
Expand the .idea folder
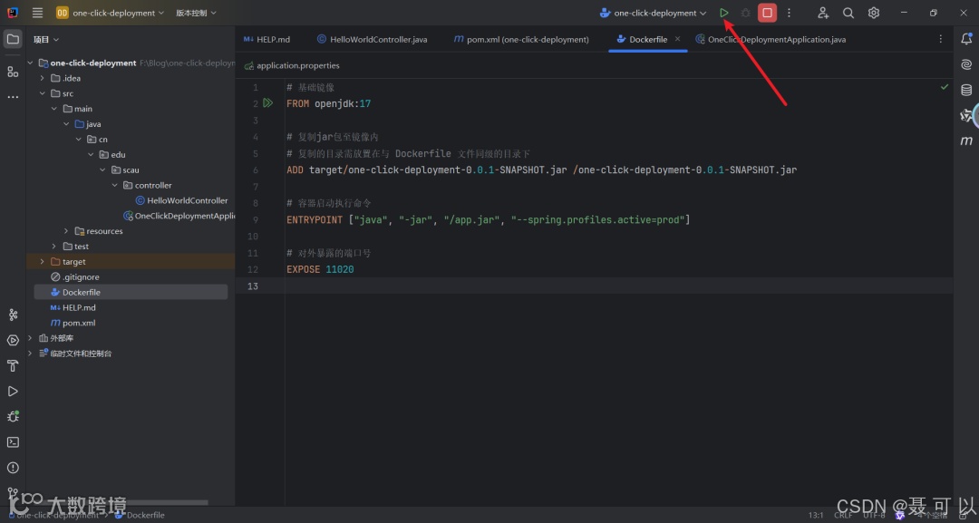coord(42,78)
